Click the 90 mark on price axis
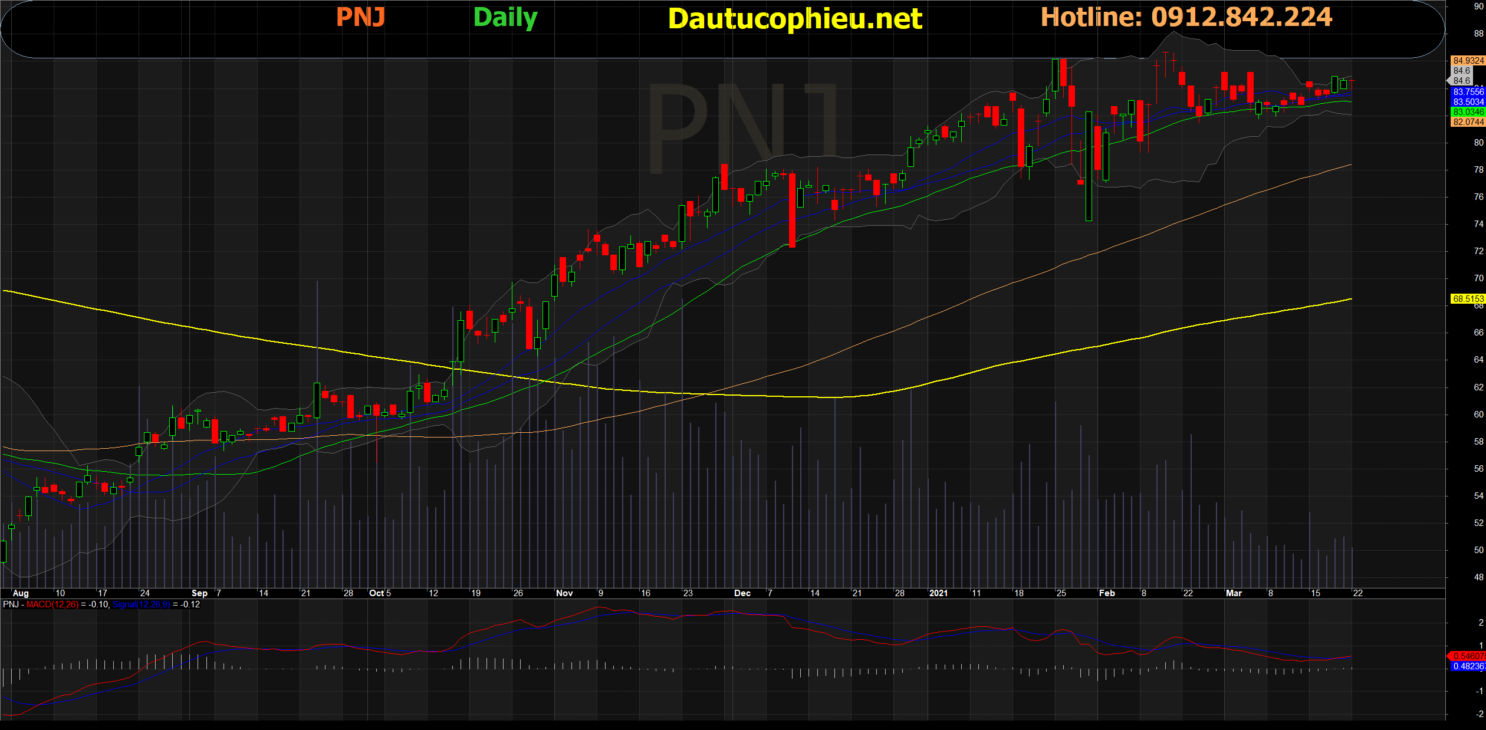The width and height of the screenshot is (1486, 730). [1478, 7]
